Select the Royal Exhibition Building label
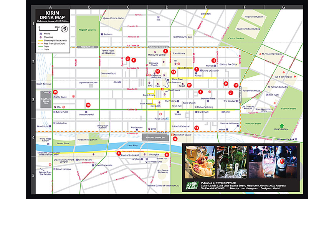 pos(248,29)
